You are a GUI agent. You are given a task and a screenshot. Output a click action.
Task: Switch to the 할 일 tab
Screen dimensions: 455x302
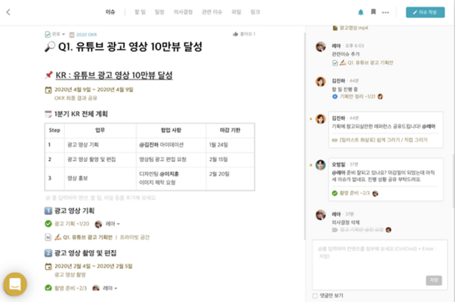click(x=140, y=12)
